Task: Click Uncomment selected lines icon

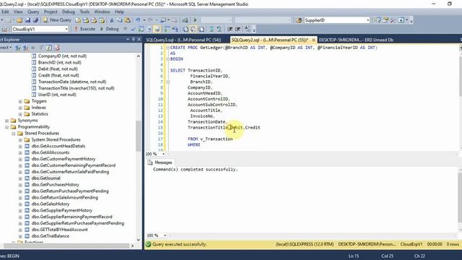Action: 219,29
